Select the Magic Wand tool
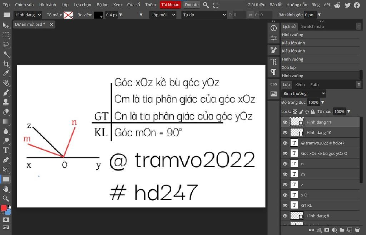This screenshot has height=235, width=366. pos(6,54)
